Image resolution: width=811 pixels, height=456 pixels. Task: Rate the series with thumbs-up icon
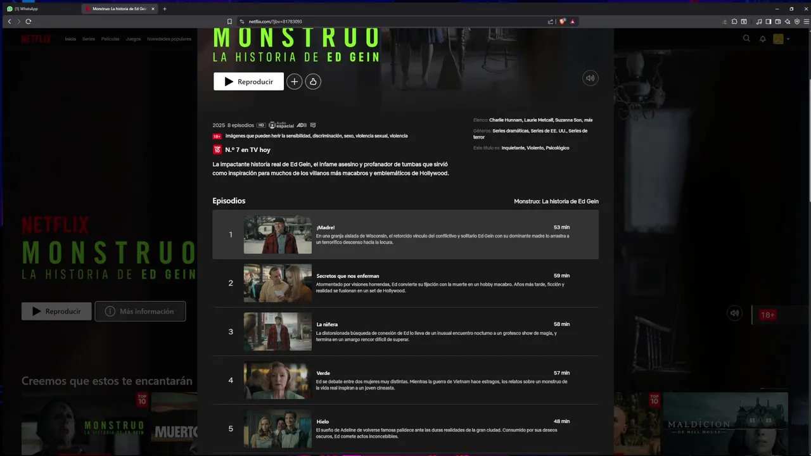click(313, 82)
